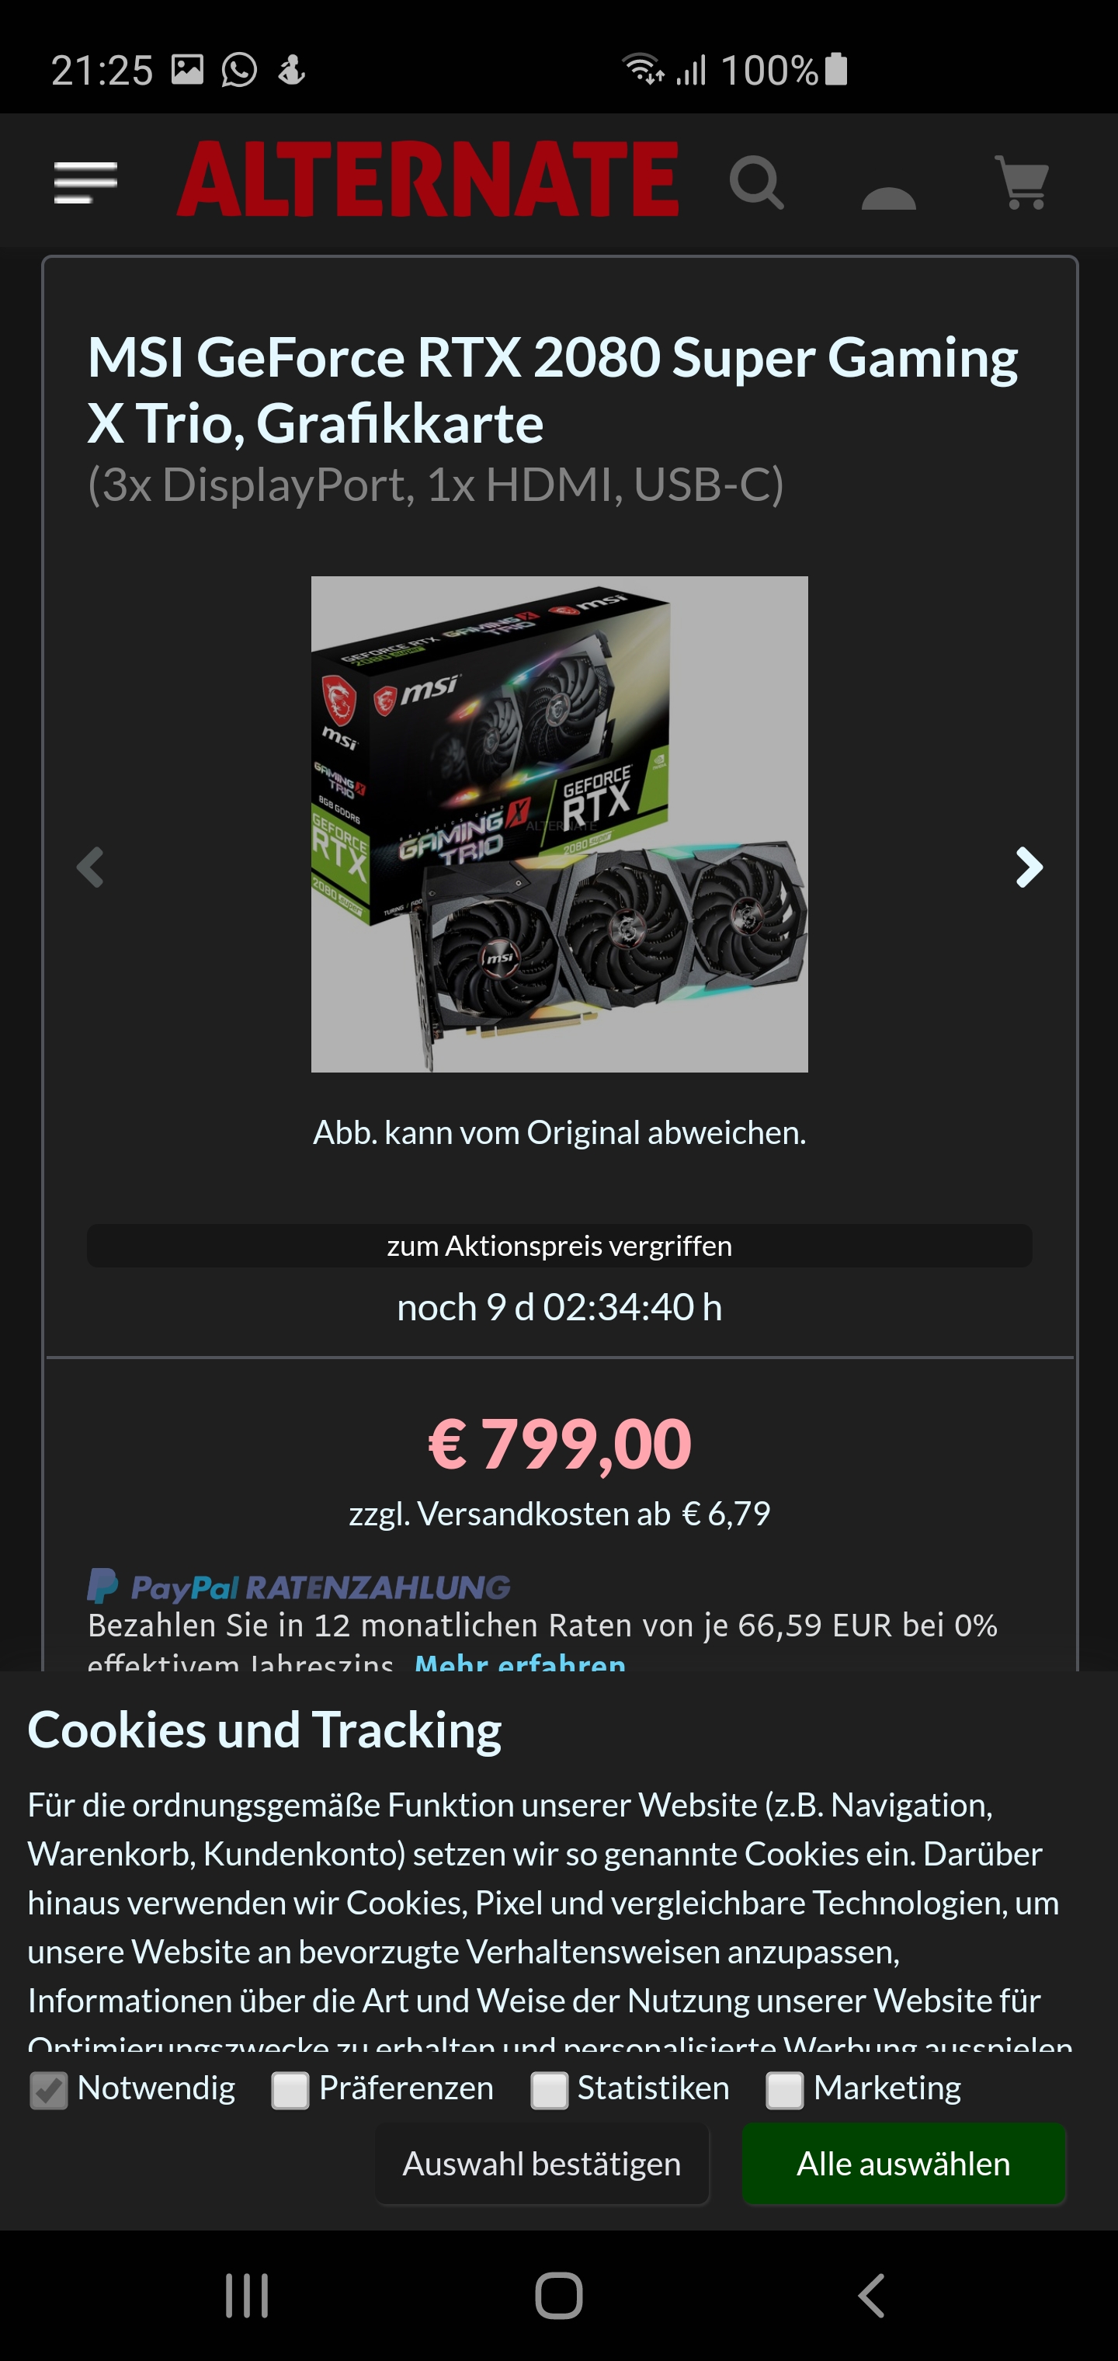The image size is (1118, 2361).
Task: Show next product image with right chevron
Action: 1029,867
